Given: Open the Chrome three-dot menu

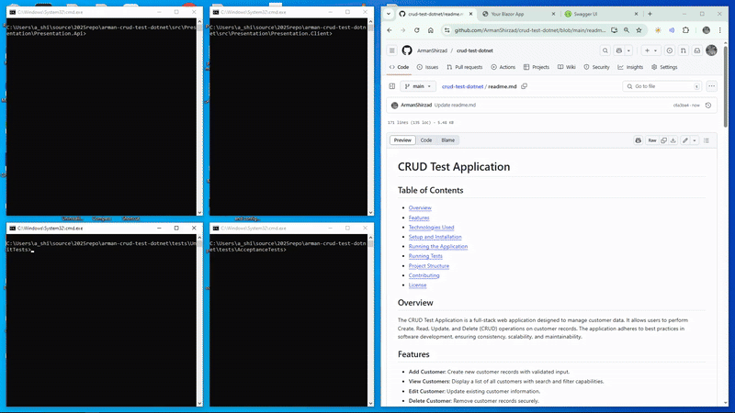Looking at the screenshot, I should click(720, 30).
